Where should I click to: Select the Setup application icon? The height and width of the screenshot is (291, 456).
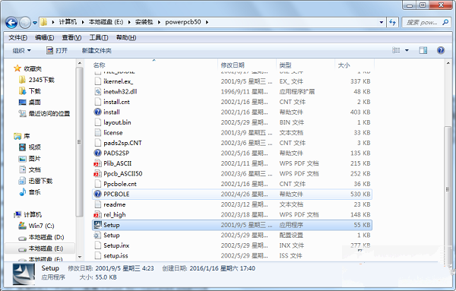pyautogui.click(x=98, y=225)
